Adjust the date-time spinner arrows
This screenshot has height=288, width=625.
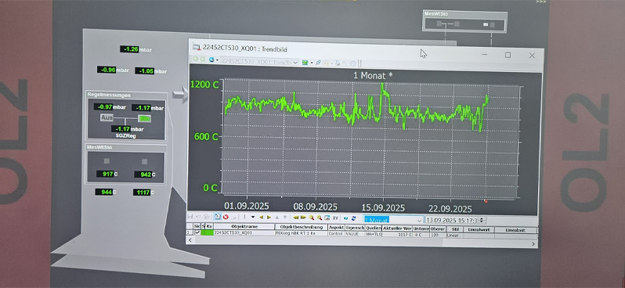(482, 220)
